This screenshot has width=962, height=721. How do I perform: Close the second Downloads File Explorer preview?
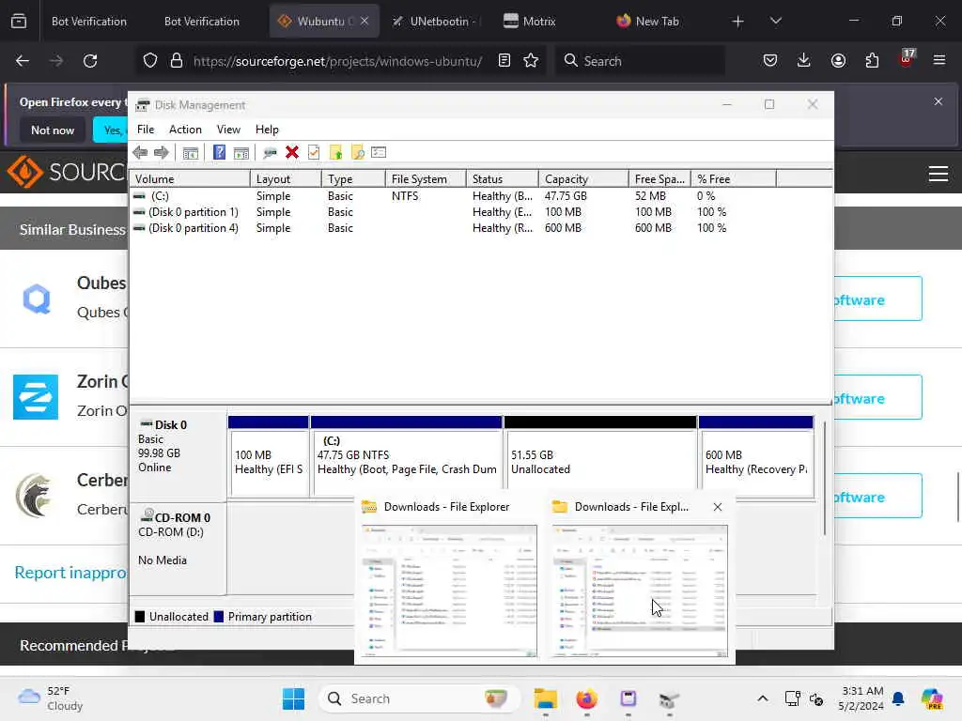[717, 507]
